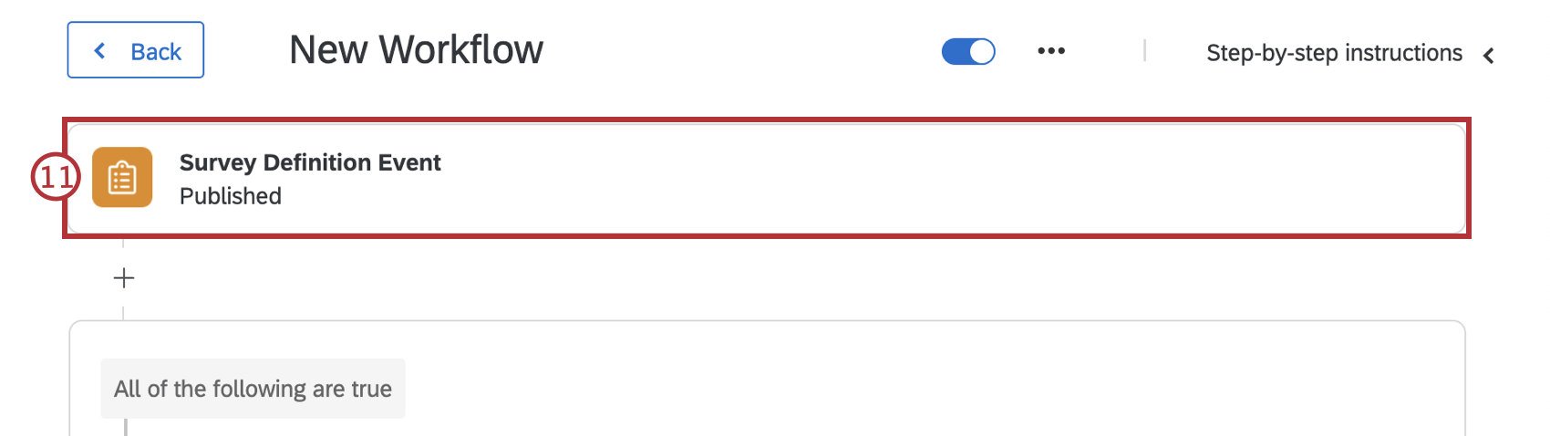Click the New Workflow title to rename
Screen dimensions: 1550x436
[416, 50]
